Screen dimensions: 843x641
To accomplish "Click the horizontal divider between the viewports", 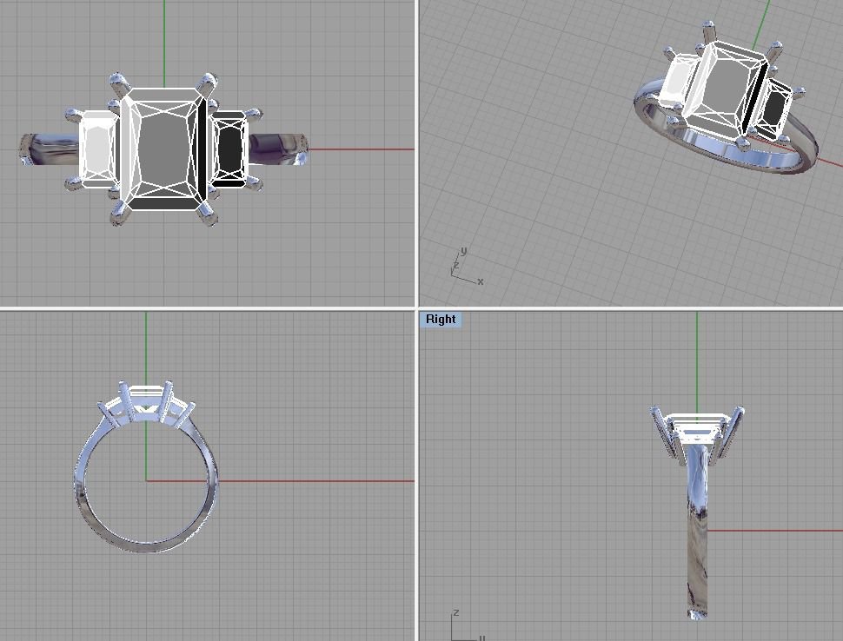I will pyautogui.click(x=421, y=309).
